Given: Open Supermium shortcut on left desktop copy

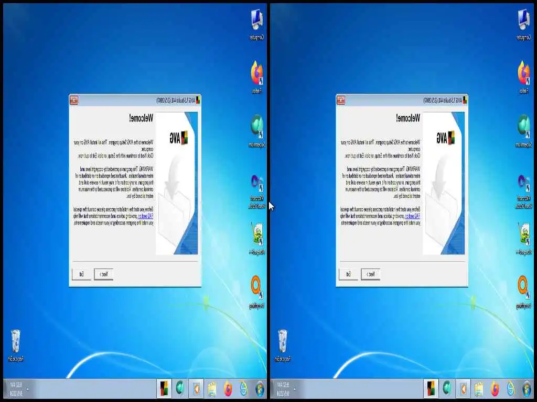Looking at the screenshot, I should coord(256,131).
